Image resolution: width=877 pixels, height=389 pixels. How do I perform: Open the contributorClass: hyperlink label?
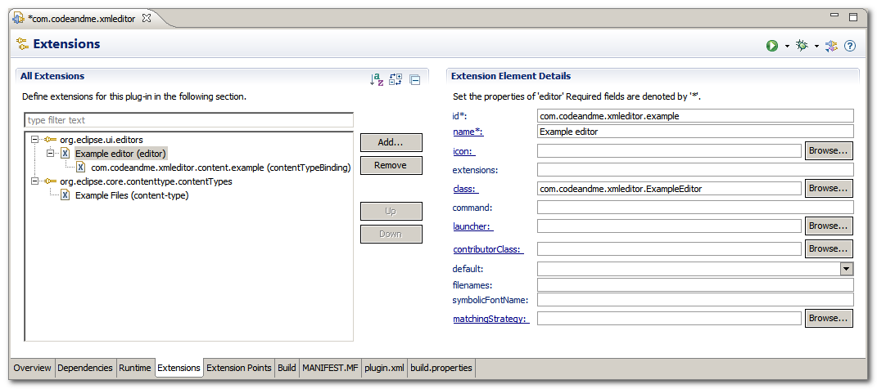coord(488,249)
